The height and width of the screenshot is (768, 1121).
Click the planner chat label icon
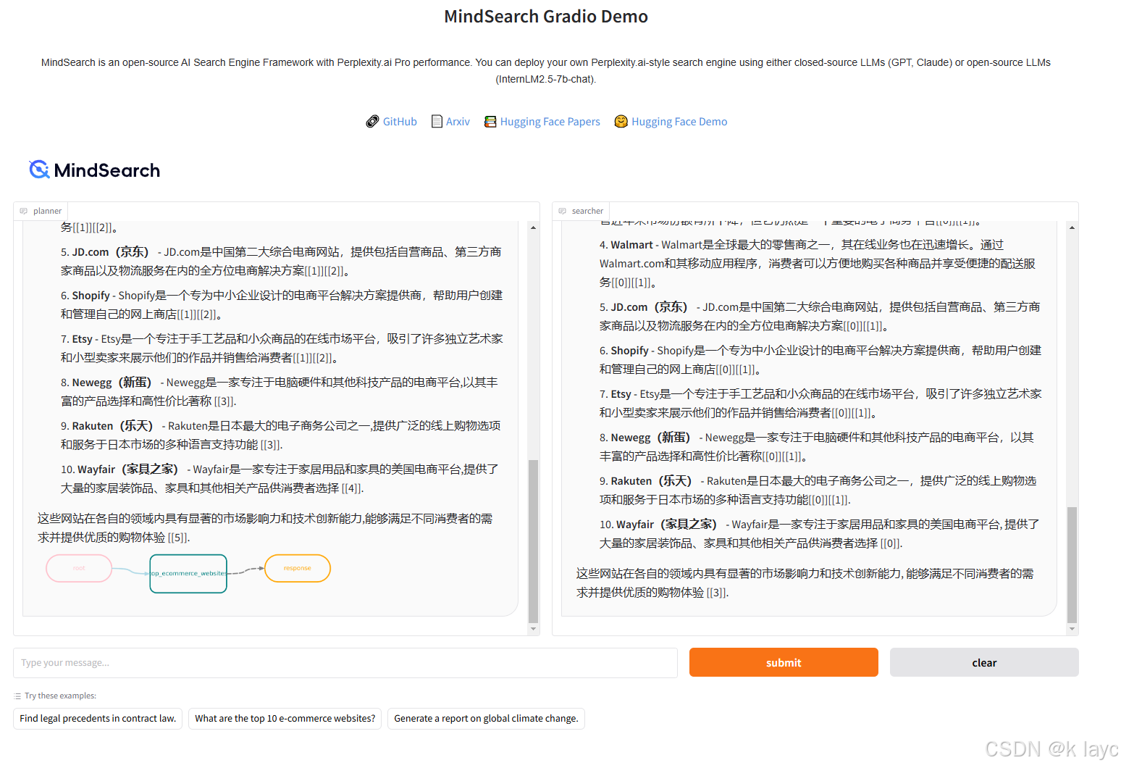[x=24, y=212]
